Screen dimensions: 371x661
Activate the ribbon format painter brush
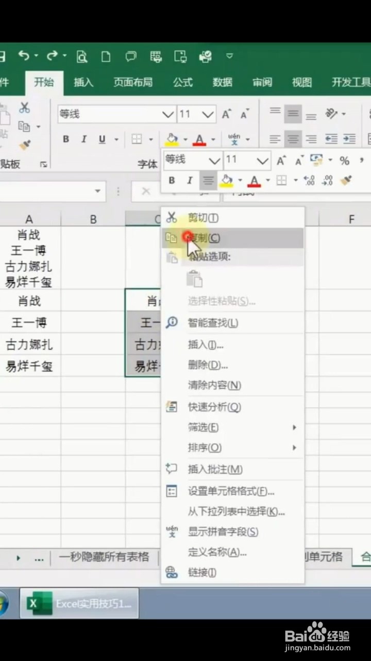tap(24, 145)
